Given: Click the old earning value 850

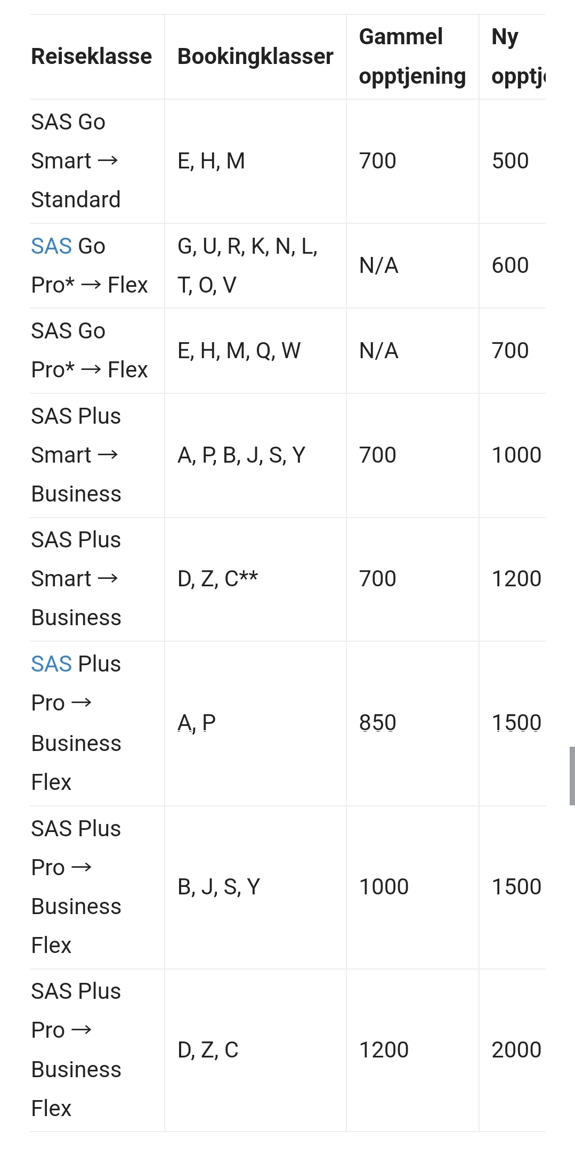Looking at the screenshot, I should (377, 723).
